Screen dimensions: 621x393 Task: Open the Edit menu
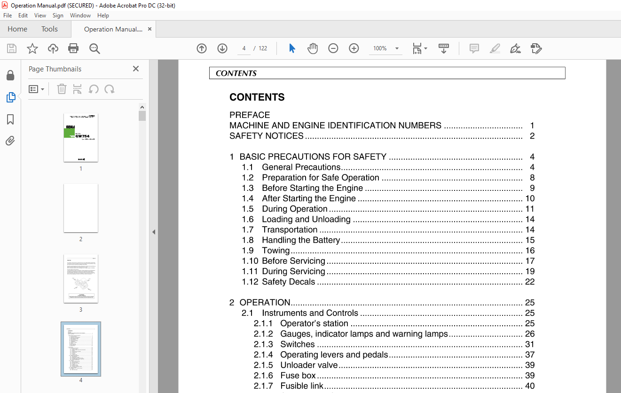[23, 16]
